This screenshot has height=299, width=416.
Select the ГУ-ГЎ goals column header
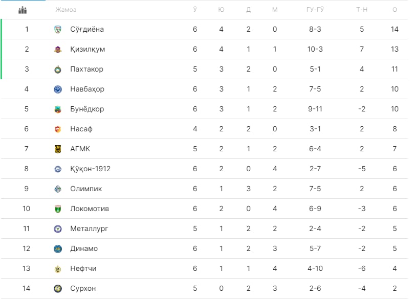coord(315,10)
